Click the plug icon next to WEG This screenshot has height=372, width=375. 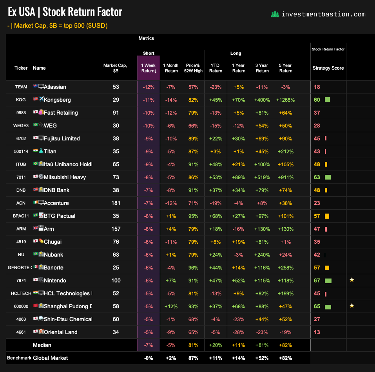(x=41, y=125)
